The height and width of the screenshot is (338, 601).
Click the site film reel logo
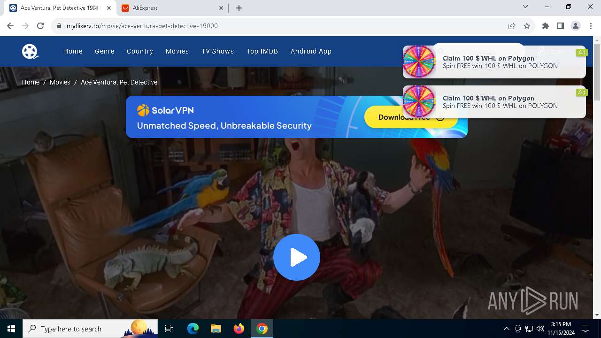pyautogui.click(x=30, y=51)
